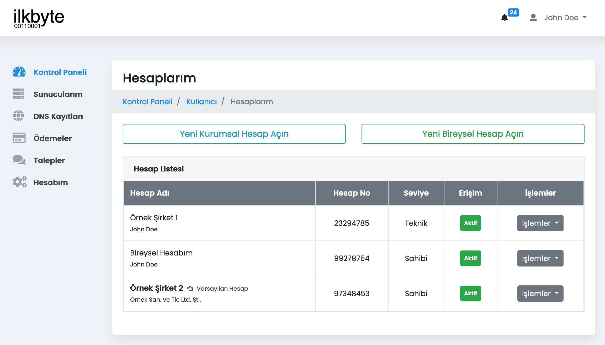605x345 pixels.
Task: Open notifications via the bell icon
Action: point(504,18)
